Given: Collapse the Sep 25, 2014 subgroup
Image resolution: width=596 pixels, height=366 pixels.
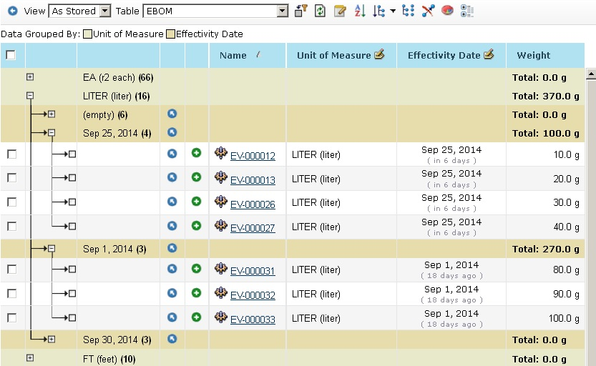Looking at the screenshot, I should click(52, 132).
